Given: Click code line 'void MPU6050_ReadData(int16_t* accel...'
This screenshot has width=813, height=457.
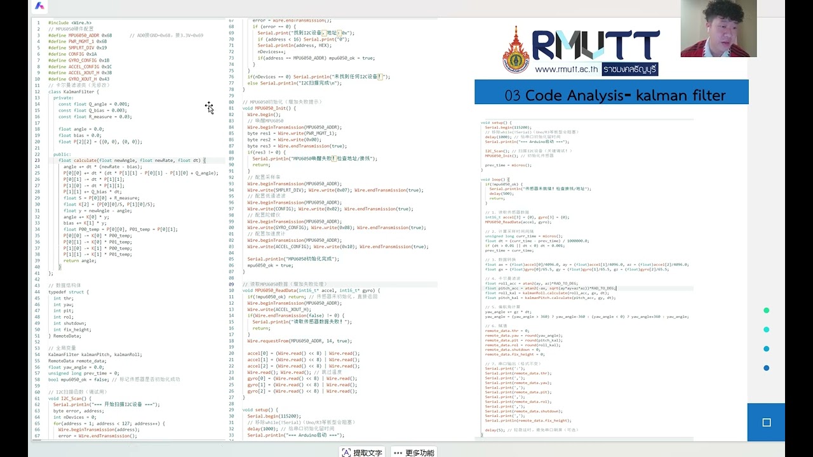Looking at the screenshot, I should click(x=311, y=290).
